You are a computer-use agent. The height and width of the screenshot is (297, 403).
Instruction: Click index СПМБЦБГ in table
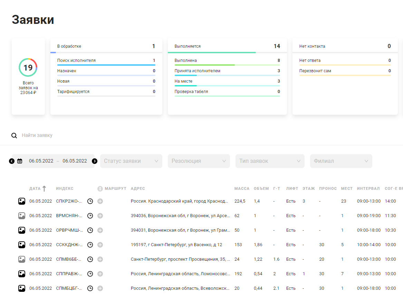point(69,288)
